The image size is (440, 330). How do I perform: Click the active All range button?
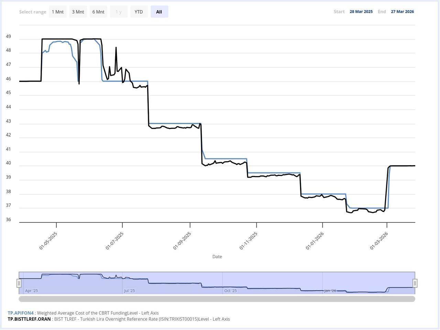pos(159,11)
